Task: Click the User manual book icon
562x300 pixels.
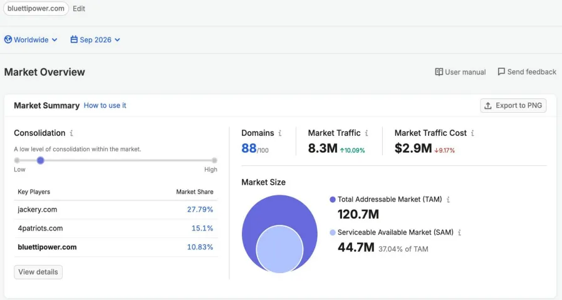Action: click(x=439, y=72)
